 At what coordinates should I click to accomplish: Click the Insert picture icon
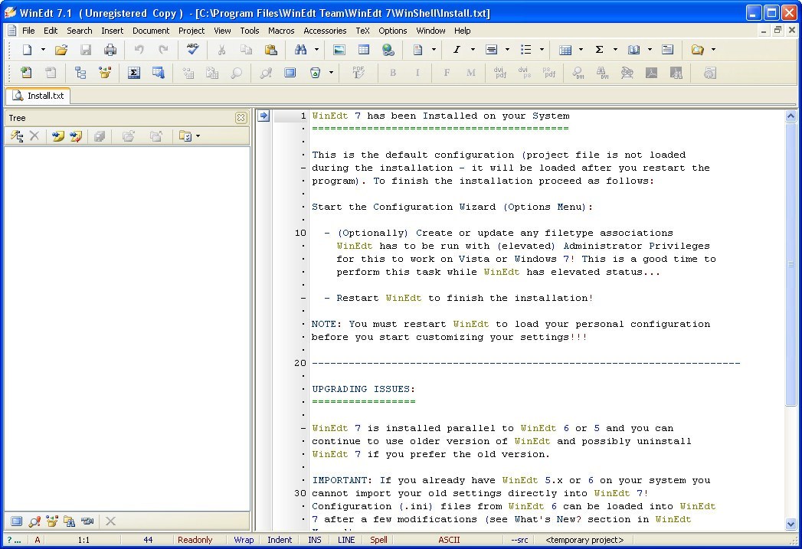click(339, 50)
